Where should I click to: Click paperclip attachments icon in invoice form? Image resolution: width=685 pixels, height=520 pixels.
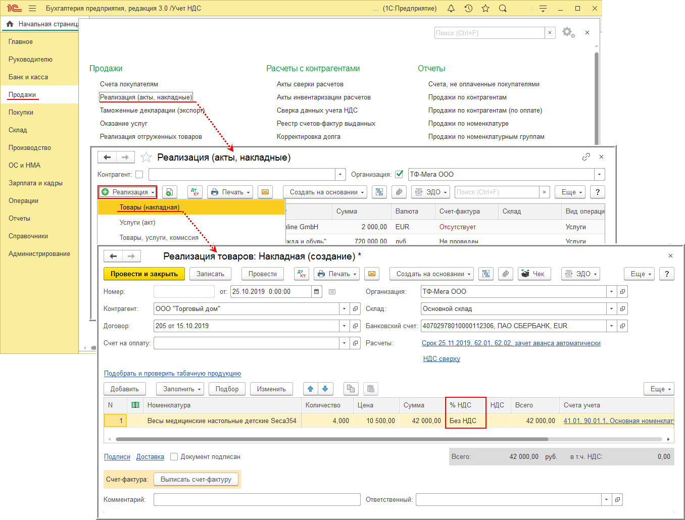[x=506, y=274]
